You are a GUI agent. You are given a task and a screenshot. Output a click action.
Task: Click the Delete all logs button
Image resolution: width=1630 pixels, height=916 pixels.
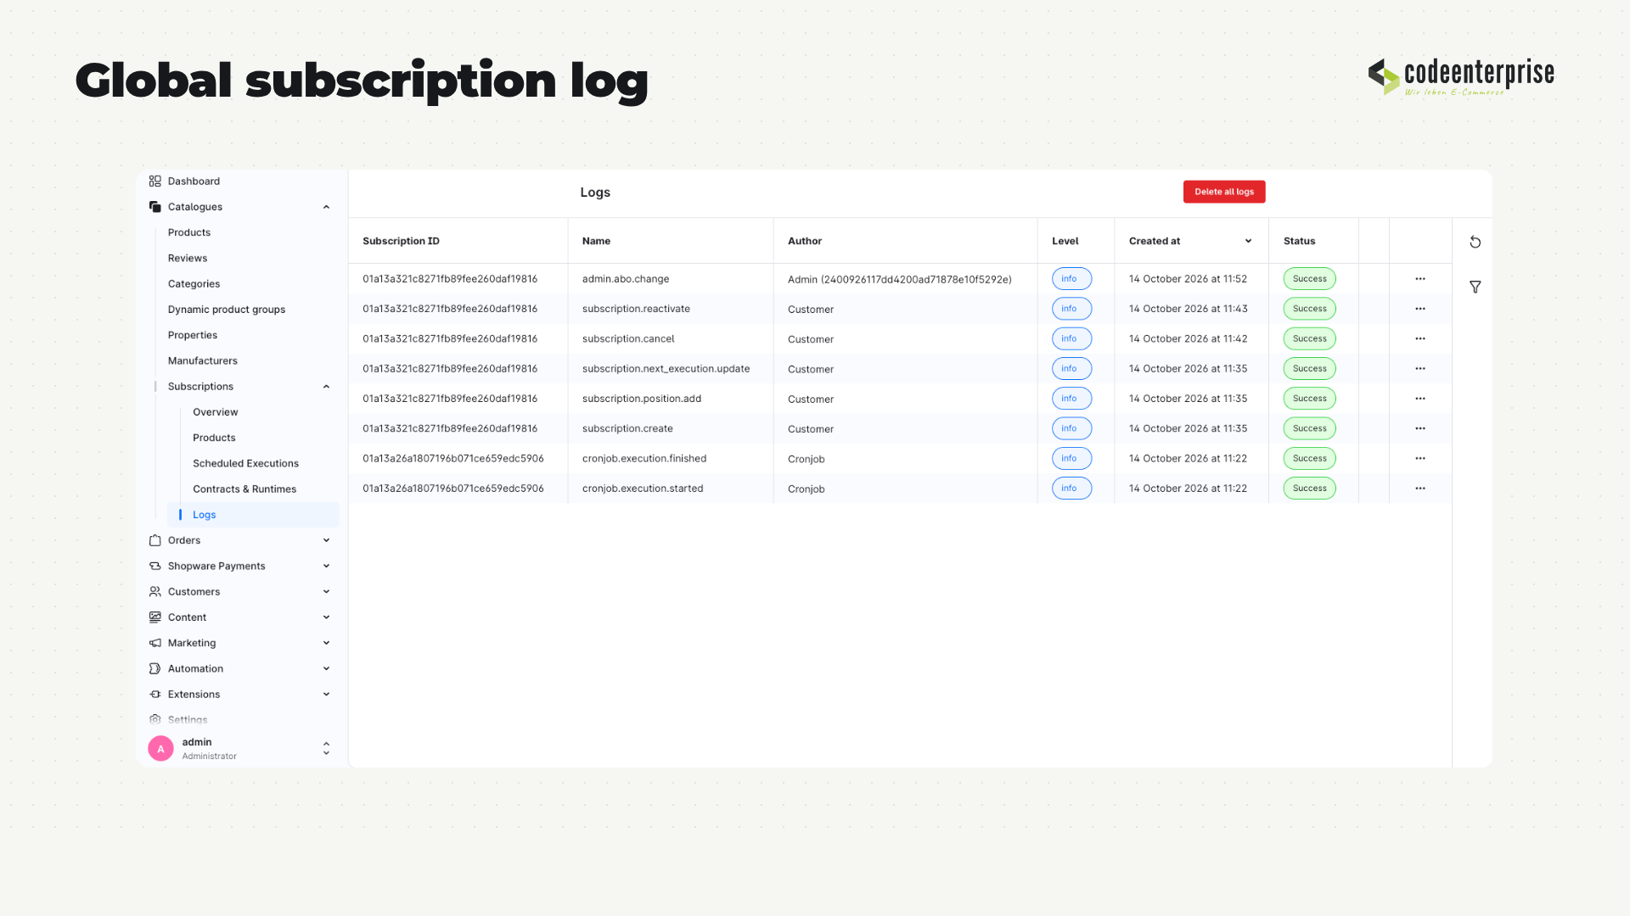pyautogui.click(x=1224, y=192)
